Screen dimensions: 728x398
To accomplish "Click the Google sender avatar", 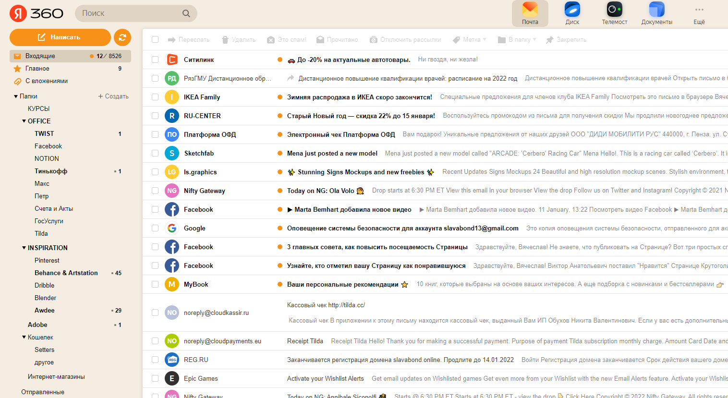I will point(172,228).
